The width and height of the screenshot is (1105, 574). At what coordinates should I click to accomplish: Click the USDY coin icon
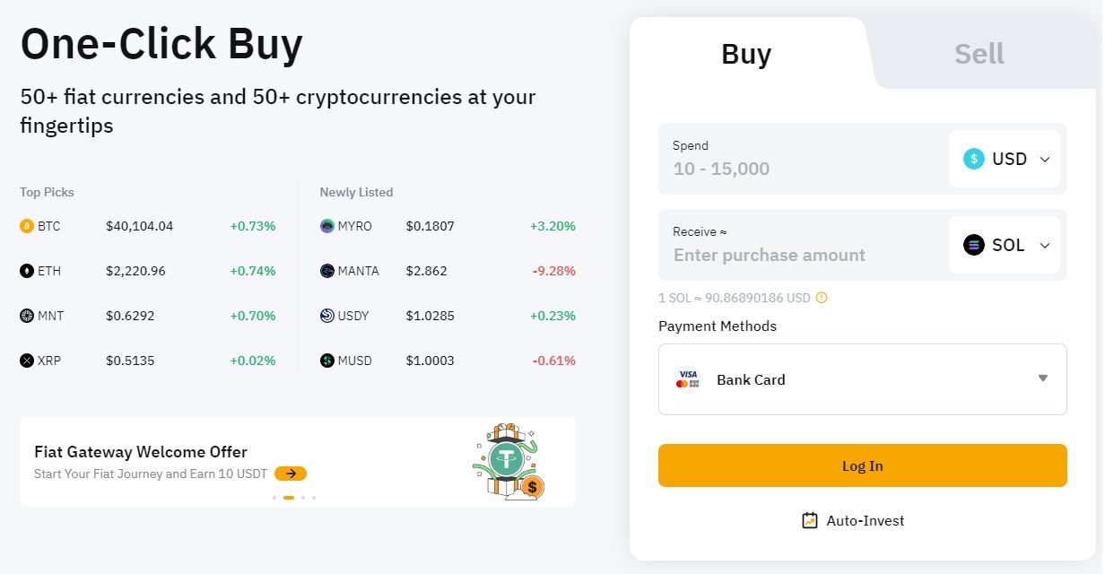point(327,316)
